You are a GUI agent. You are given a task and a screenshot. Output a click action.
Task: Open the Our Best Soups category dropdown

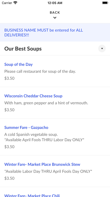coord(102,48)
